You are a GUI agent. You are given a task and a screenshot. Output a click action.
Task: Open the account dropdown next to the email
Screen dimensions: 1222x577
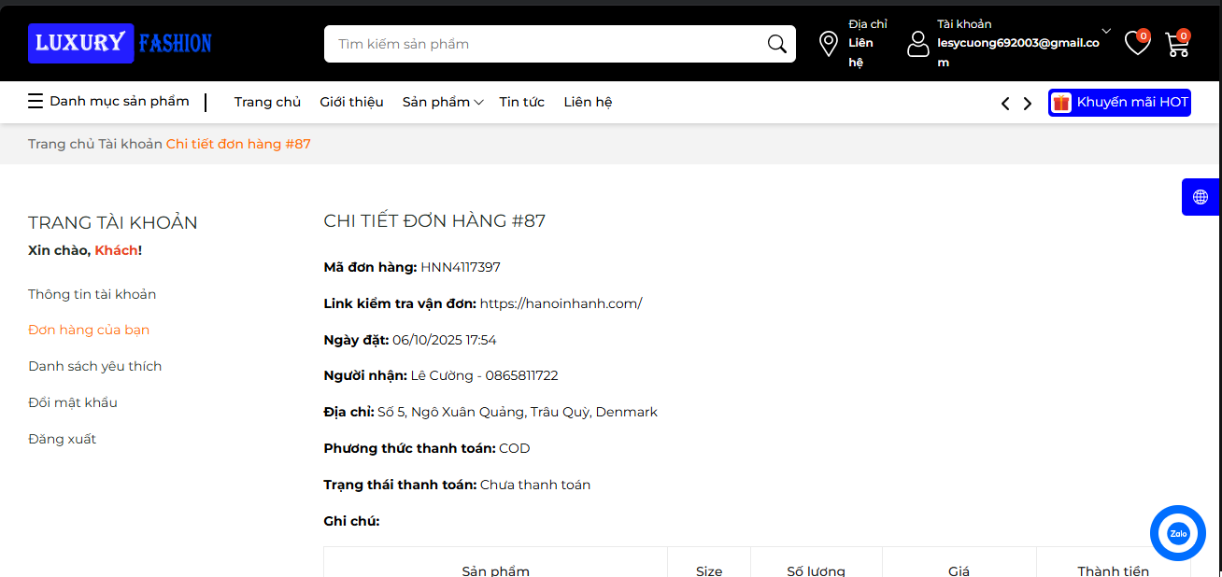coord(1106,29)
